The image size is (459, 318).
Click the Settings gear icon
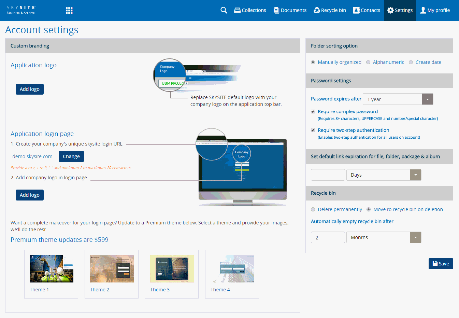pos(390,10)
